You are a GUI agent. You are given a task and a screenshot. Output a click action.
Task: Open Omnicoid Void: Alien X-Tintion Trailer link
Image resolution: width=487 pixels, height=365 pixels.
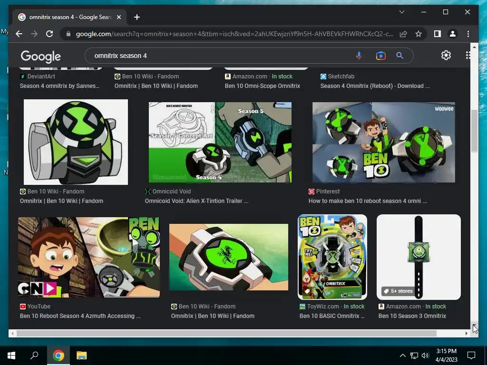tap(196, 201)
